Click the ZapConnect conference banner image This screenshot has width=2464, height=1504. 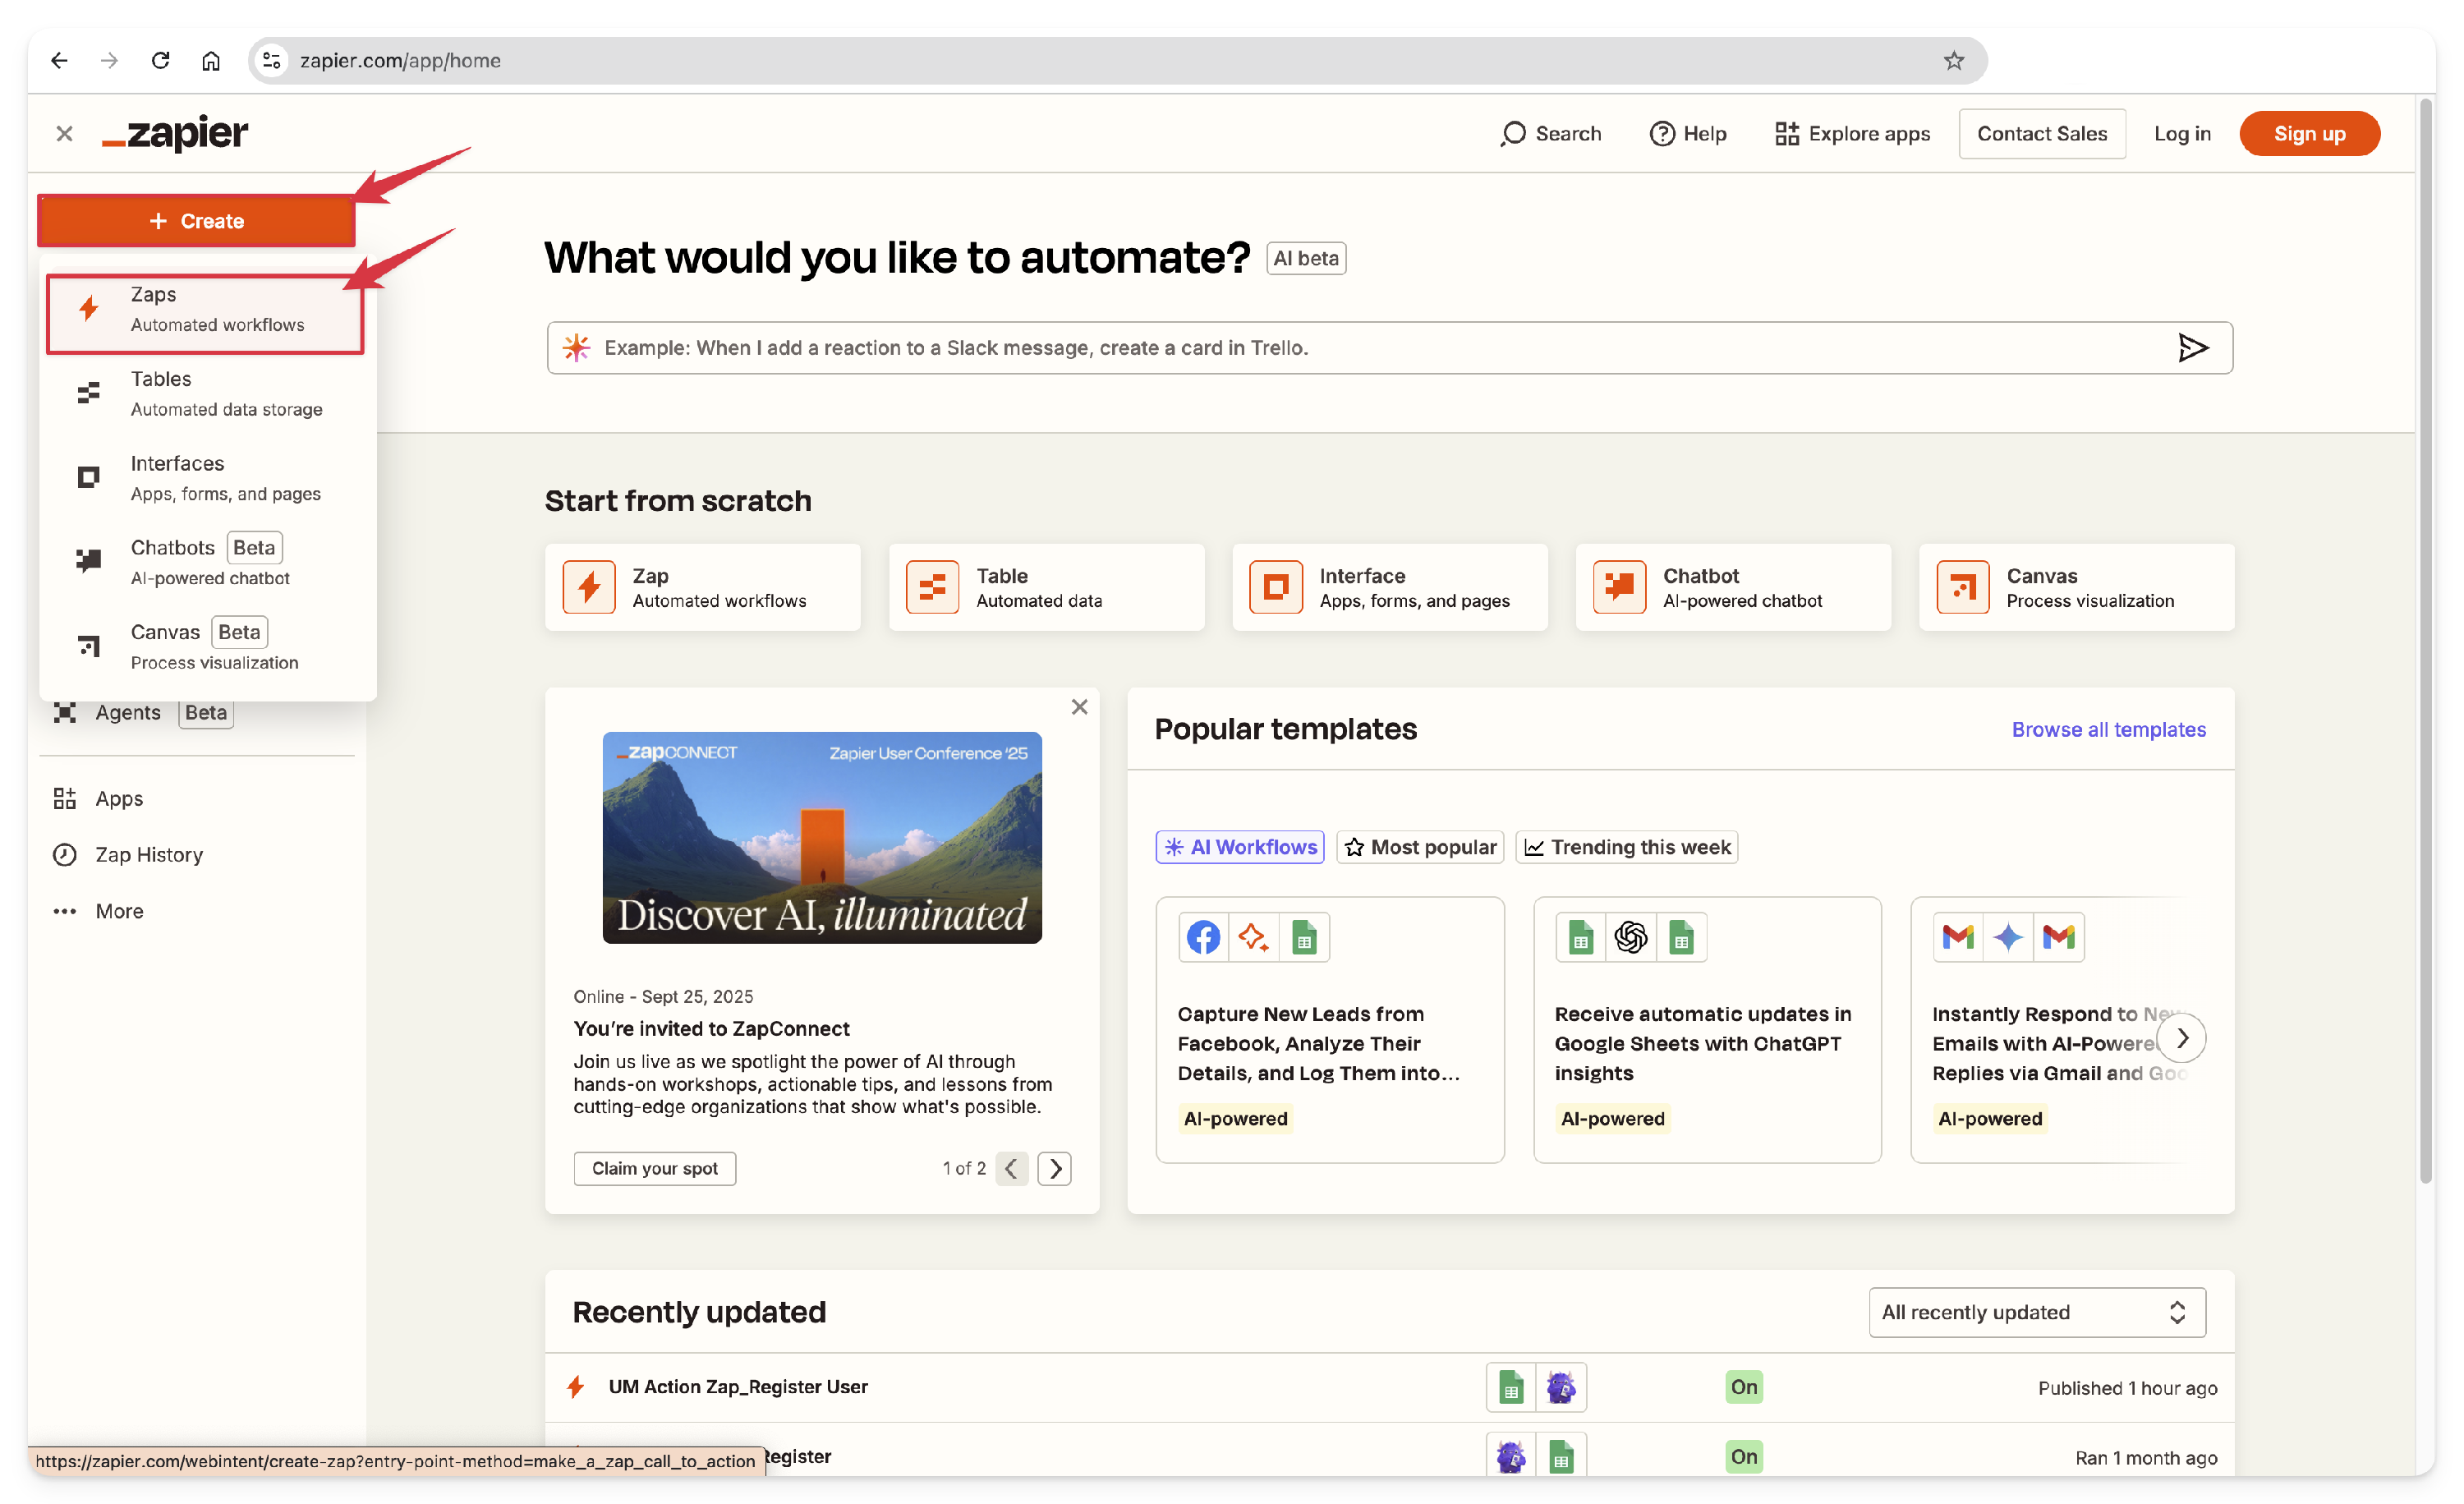[822, 837]
